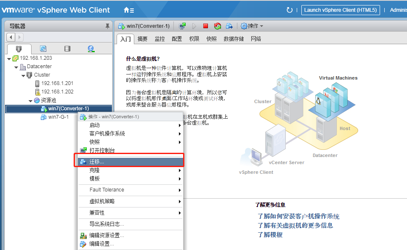Click the 资源池 resource pool icon
The height and width of the screenshot is (250, 407).
point(37,100)
